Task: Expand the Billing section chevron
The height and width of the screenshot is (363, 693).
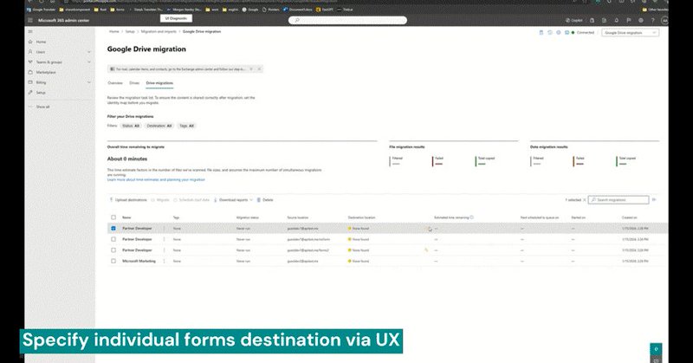Action: (x=89, y=82)
